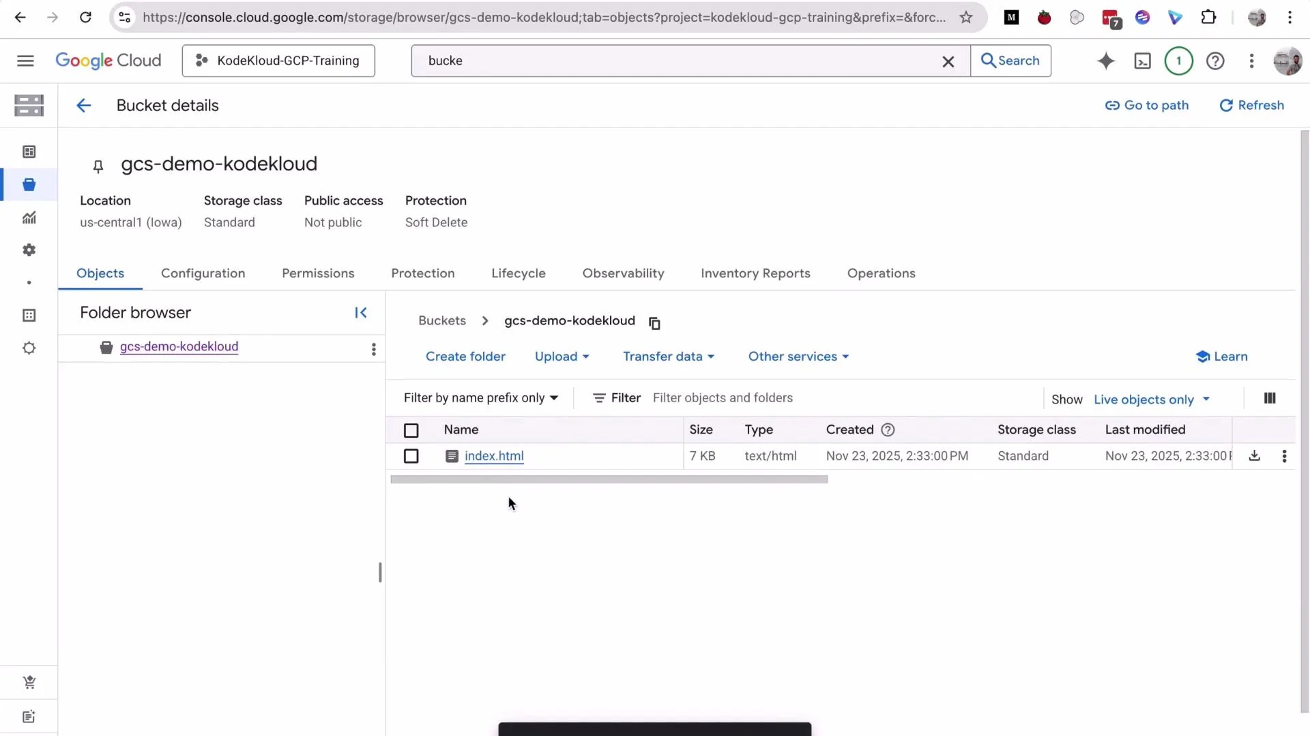
Task: Click the Cloud Storage product icon in sidebar
Action: 29,106
